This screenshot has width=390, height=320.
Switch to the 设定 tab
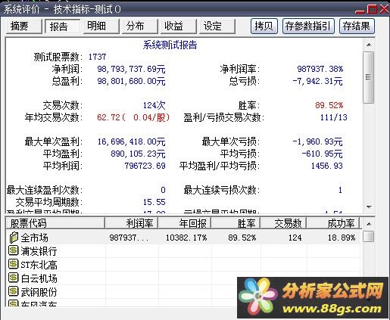(217, 26)
